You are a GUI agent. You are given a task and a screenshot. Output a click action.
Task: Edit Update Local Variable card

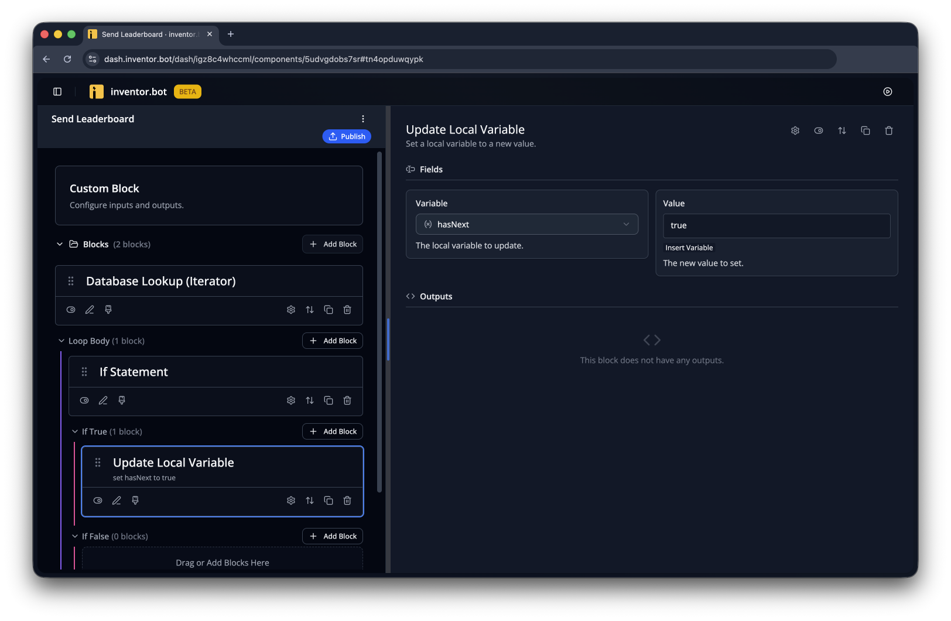(x=117, y=500)
